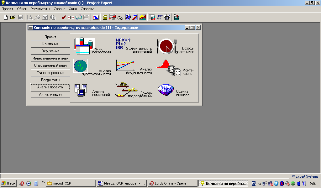Open calendar plan Gantt chart toolbar icon
The image size is (321, 188).
(96, 17)
